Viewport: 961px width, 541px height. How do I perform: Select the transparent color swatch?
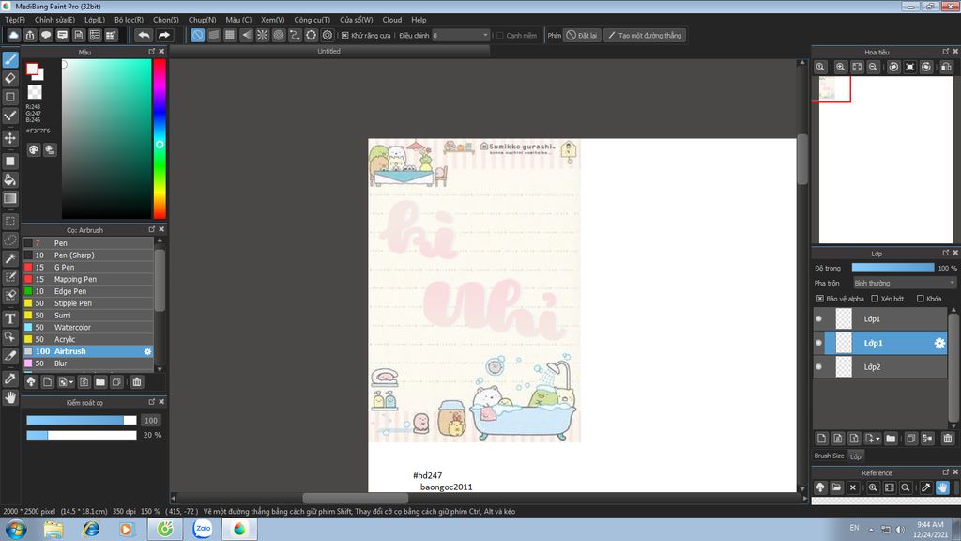coord(35,92)
